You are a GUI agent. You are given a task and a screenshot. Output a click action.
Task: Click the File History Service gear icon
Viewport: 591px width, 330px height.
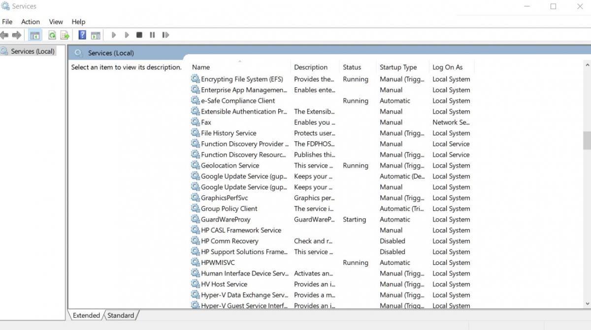[196, 133]
